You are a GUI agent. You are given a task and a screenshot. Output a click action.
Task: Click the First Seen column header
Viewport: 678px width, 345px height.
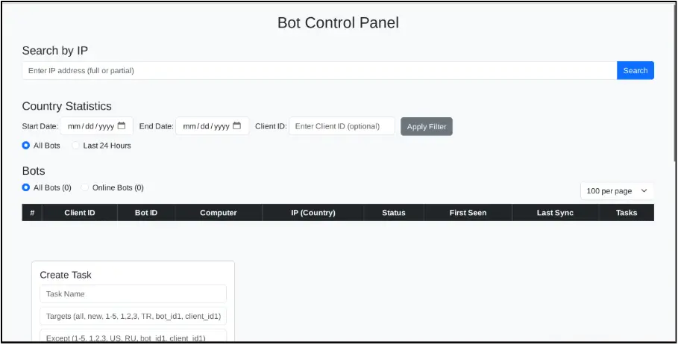[x=468, y=213]
